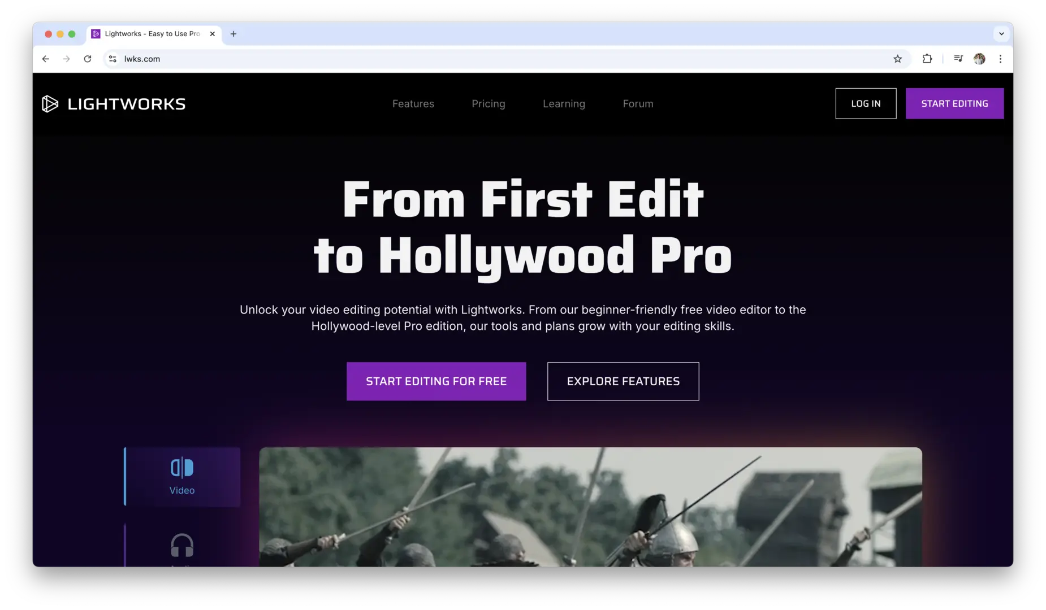The height and width of the screenshot is (610, 1046).
Task: Open the Learning nav link
Action: tap(564, 104)
